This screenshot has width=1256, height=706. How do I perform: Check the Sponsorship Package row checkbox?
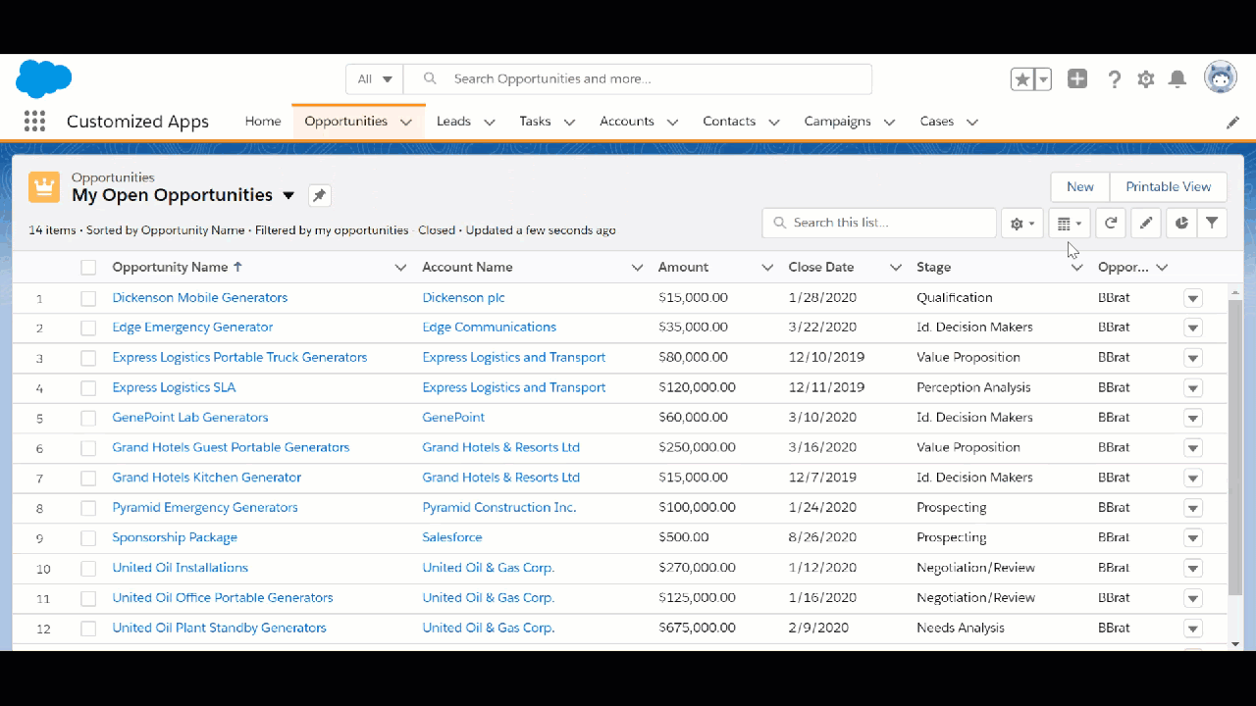(87, 537)
